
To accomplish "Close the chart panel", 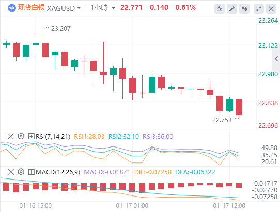I will [271, 9].
